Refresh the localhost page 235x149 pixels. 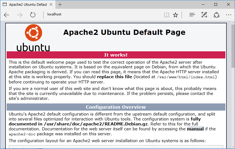(x=33, y=15)
